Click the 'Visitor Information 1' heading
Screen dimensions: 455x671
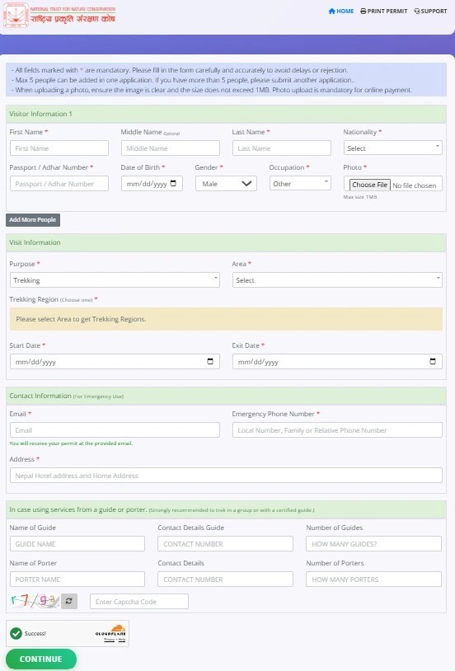point(40,114)
